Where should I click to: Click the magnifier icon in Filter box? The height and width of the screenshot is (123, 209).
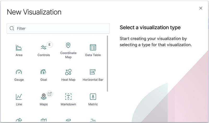click(x=12, y=28)
